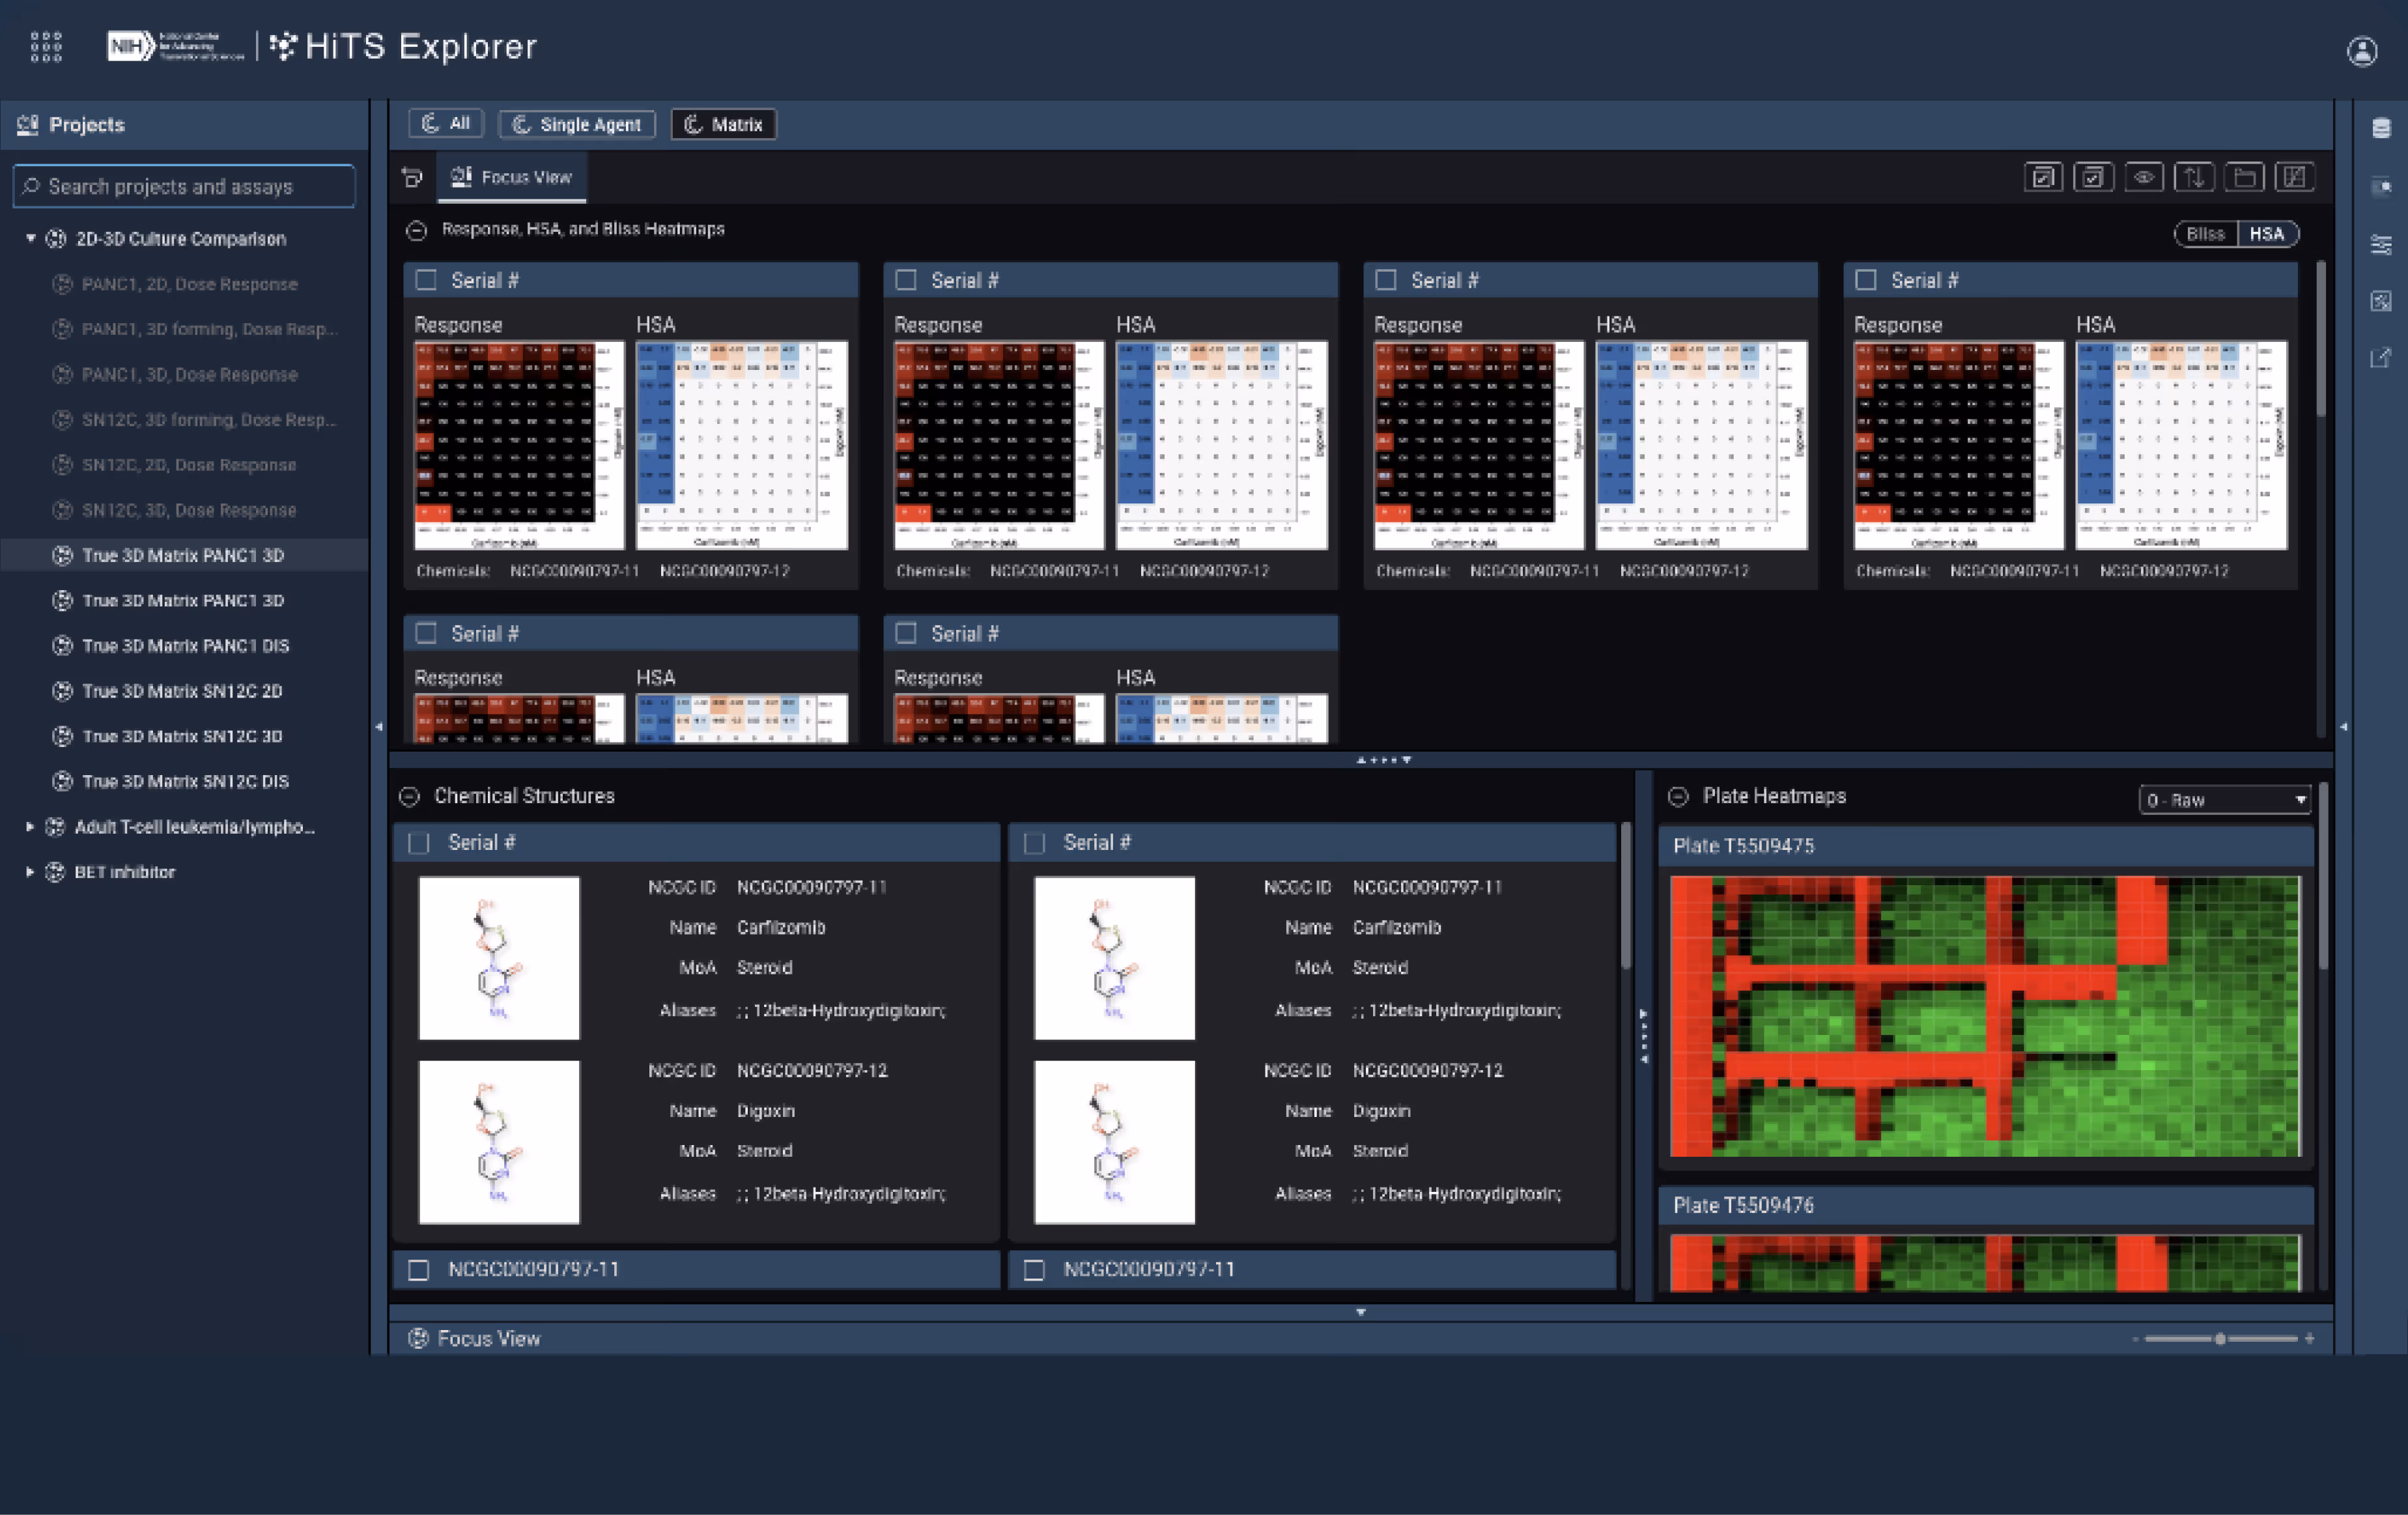Click the Chemical Structures vertical scrollbar

1626,896
